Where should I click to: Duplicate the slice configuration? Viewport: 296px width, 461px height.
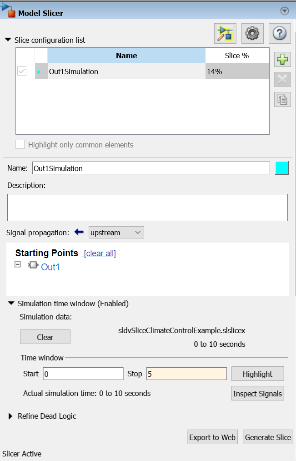click(x=282, y=99)
